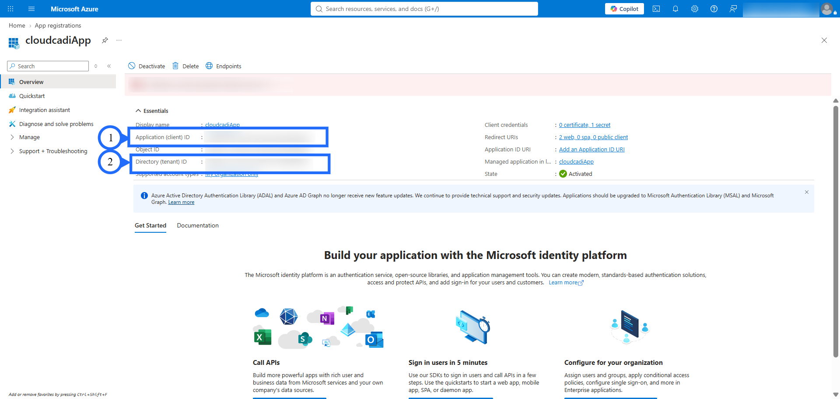The image size is (840, 399).
Task: Click the 'Activated' state text
Action: 581,174
